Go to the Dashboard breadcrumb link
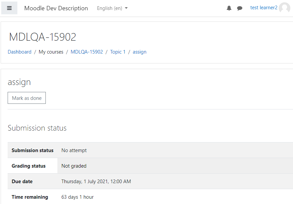The width and height of the screenshot is (293, 204). 20,52
